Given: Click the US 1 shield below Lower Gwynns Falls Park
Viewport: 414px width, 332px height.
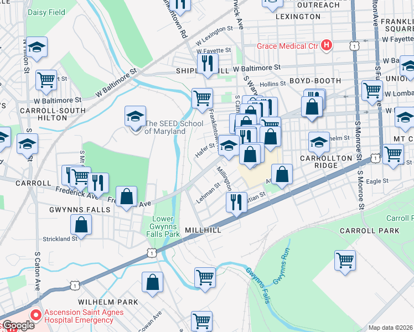Looking at the screenshot, I should [x=152, y=253].
